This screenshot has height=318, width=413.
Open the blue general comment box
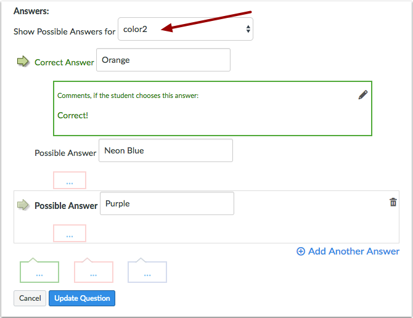[x=147, y=271]
